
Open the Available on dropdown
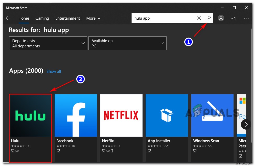127,43
